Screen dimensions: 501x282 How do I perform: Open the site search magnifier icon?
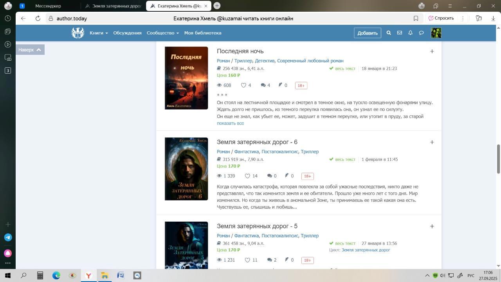click(389, 33)
